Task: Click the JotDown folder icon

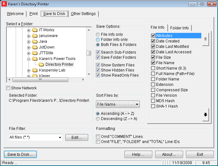Action: (x=35, y=47)
